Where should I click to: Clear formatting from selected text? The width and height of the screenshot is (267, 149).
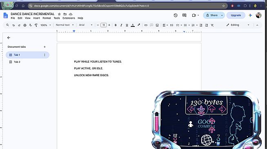point(212,25)
